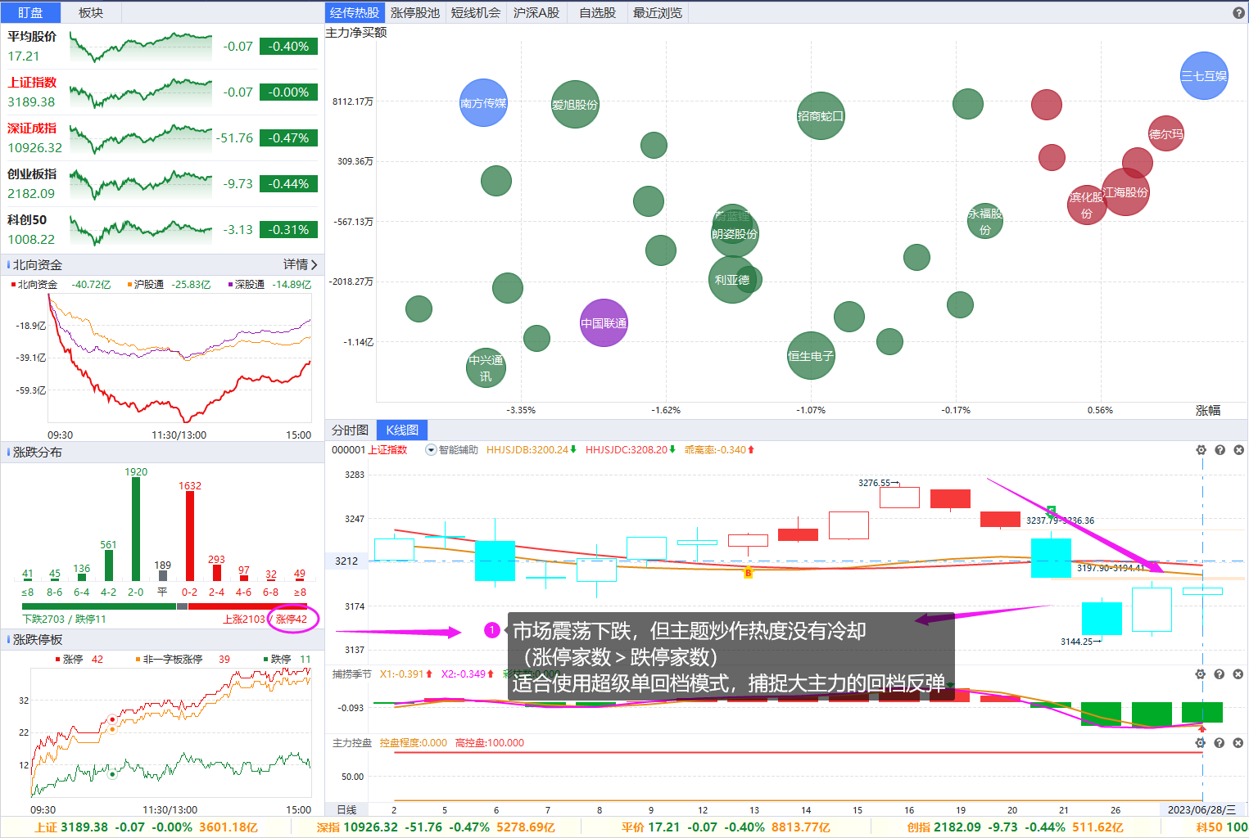Open the 深证成指 index row
This screenshot has width=1249, height=838.
click(162, 138)
